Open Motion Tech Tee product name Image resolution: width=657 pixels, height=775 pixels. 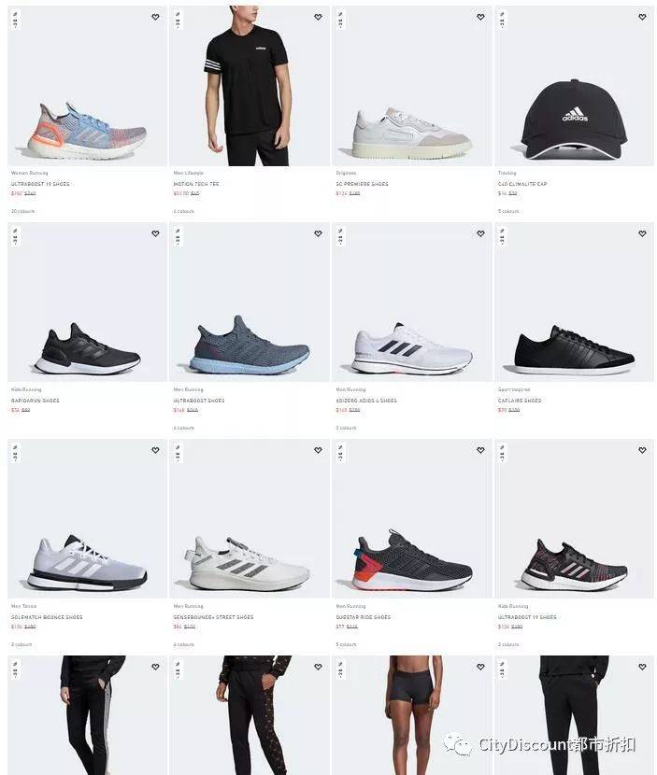pyautogui.click(x=196, y=184)
